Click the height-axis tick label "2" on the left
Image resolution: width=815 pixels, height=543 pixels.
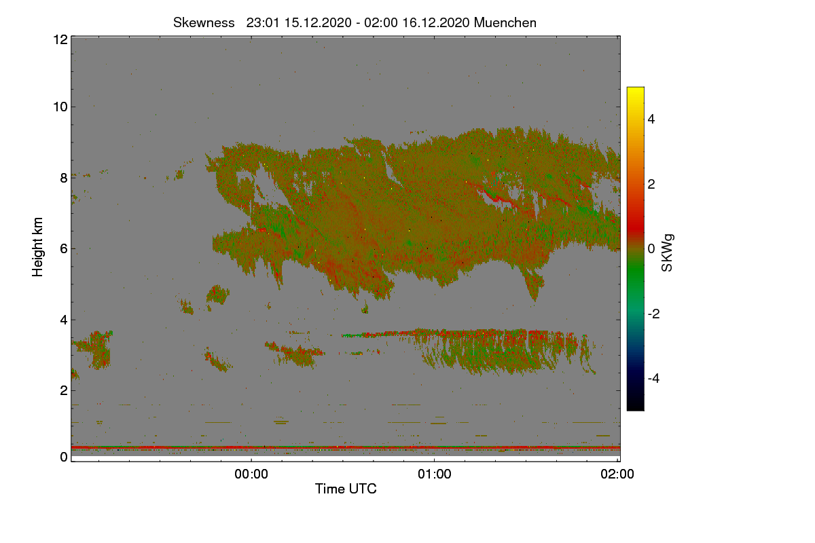click(x=64, y=390)
